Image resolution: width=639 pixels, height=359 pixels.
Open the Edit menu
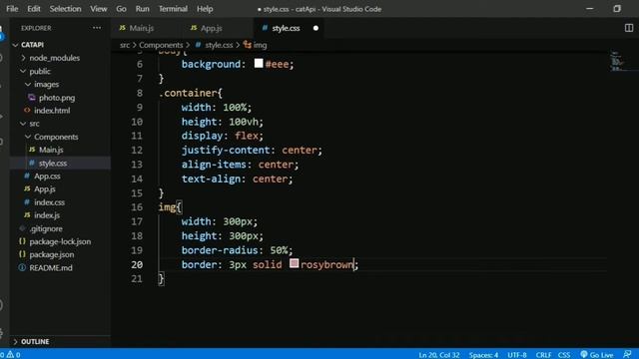pyautogui.click(x=34, y=9)
